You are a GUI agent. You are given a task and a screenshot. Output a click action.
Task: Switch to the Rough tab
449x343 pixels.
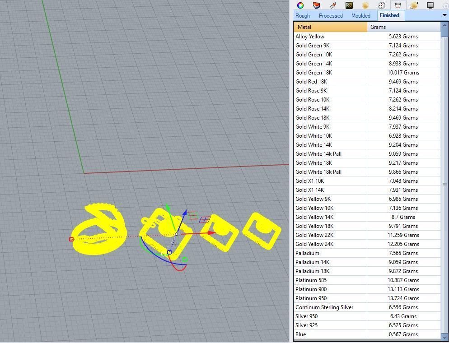pyautogui.click(x=303, y=15)
